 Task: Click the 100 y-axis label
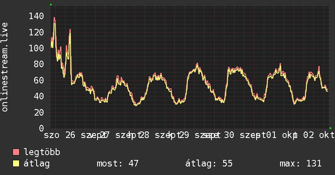tap(36, 48)
